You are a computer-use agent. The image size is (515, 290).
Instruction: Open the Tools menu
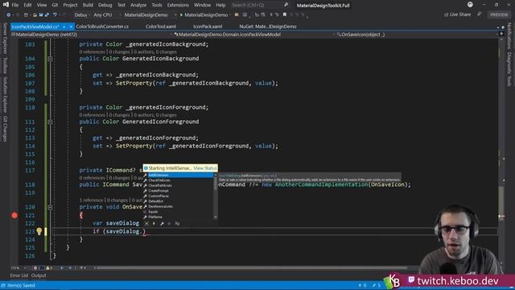157,5
